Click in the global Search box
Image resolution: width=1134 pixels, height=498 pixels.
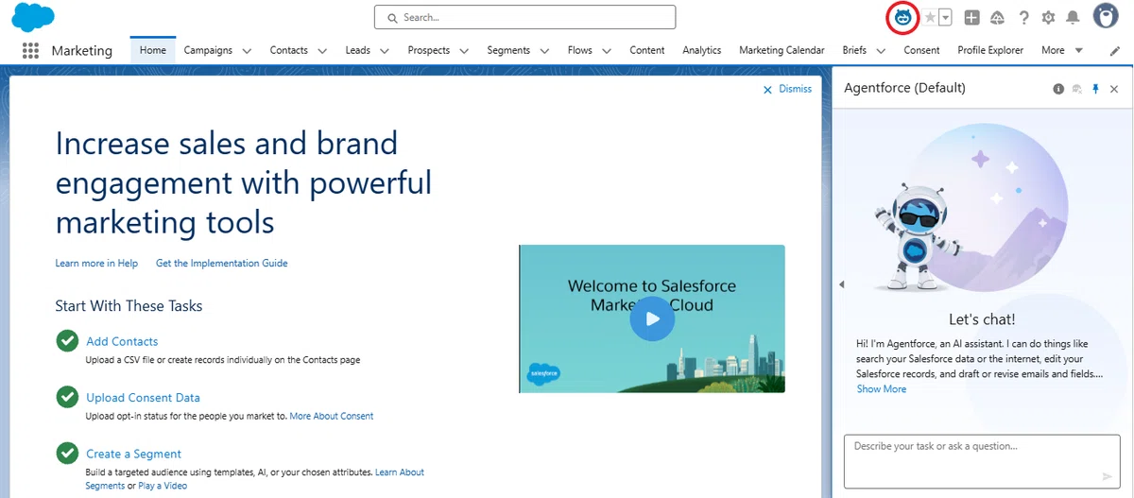point(524,17)
